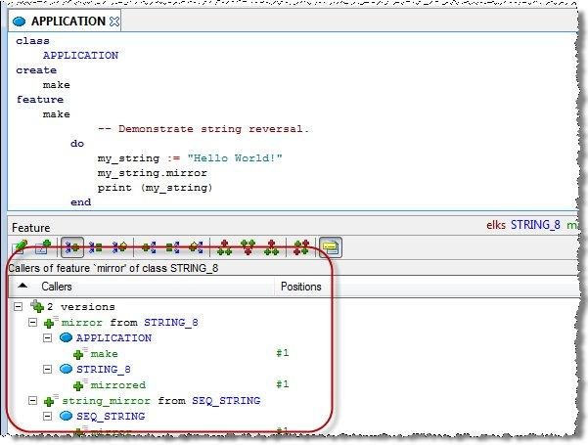This screenshot has width=588, height=445.
Task: Show implementers of the feature
Action: pos(224,247)
